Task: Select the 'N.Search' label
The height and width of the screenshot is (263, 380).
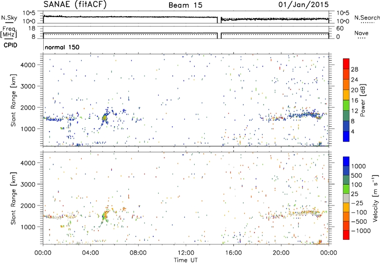Action: click(367, 18)
